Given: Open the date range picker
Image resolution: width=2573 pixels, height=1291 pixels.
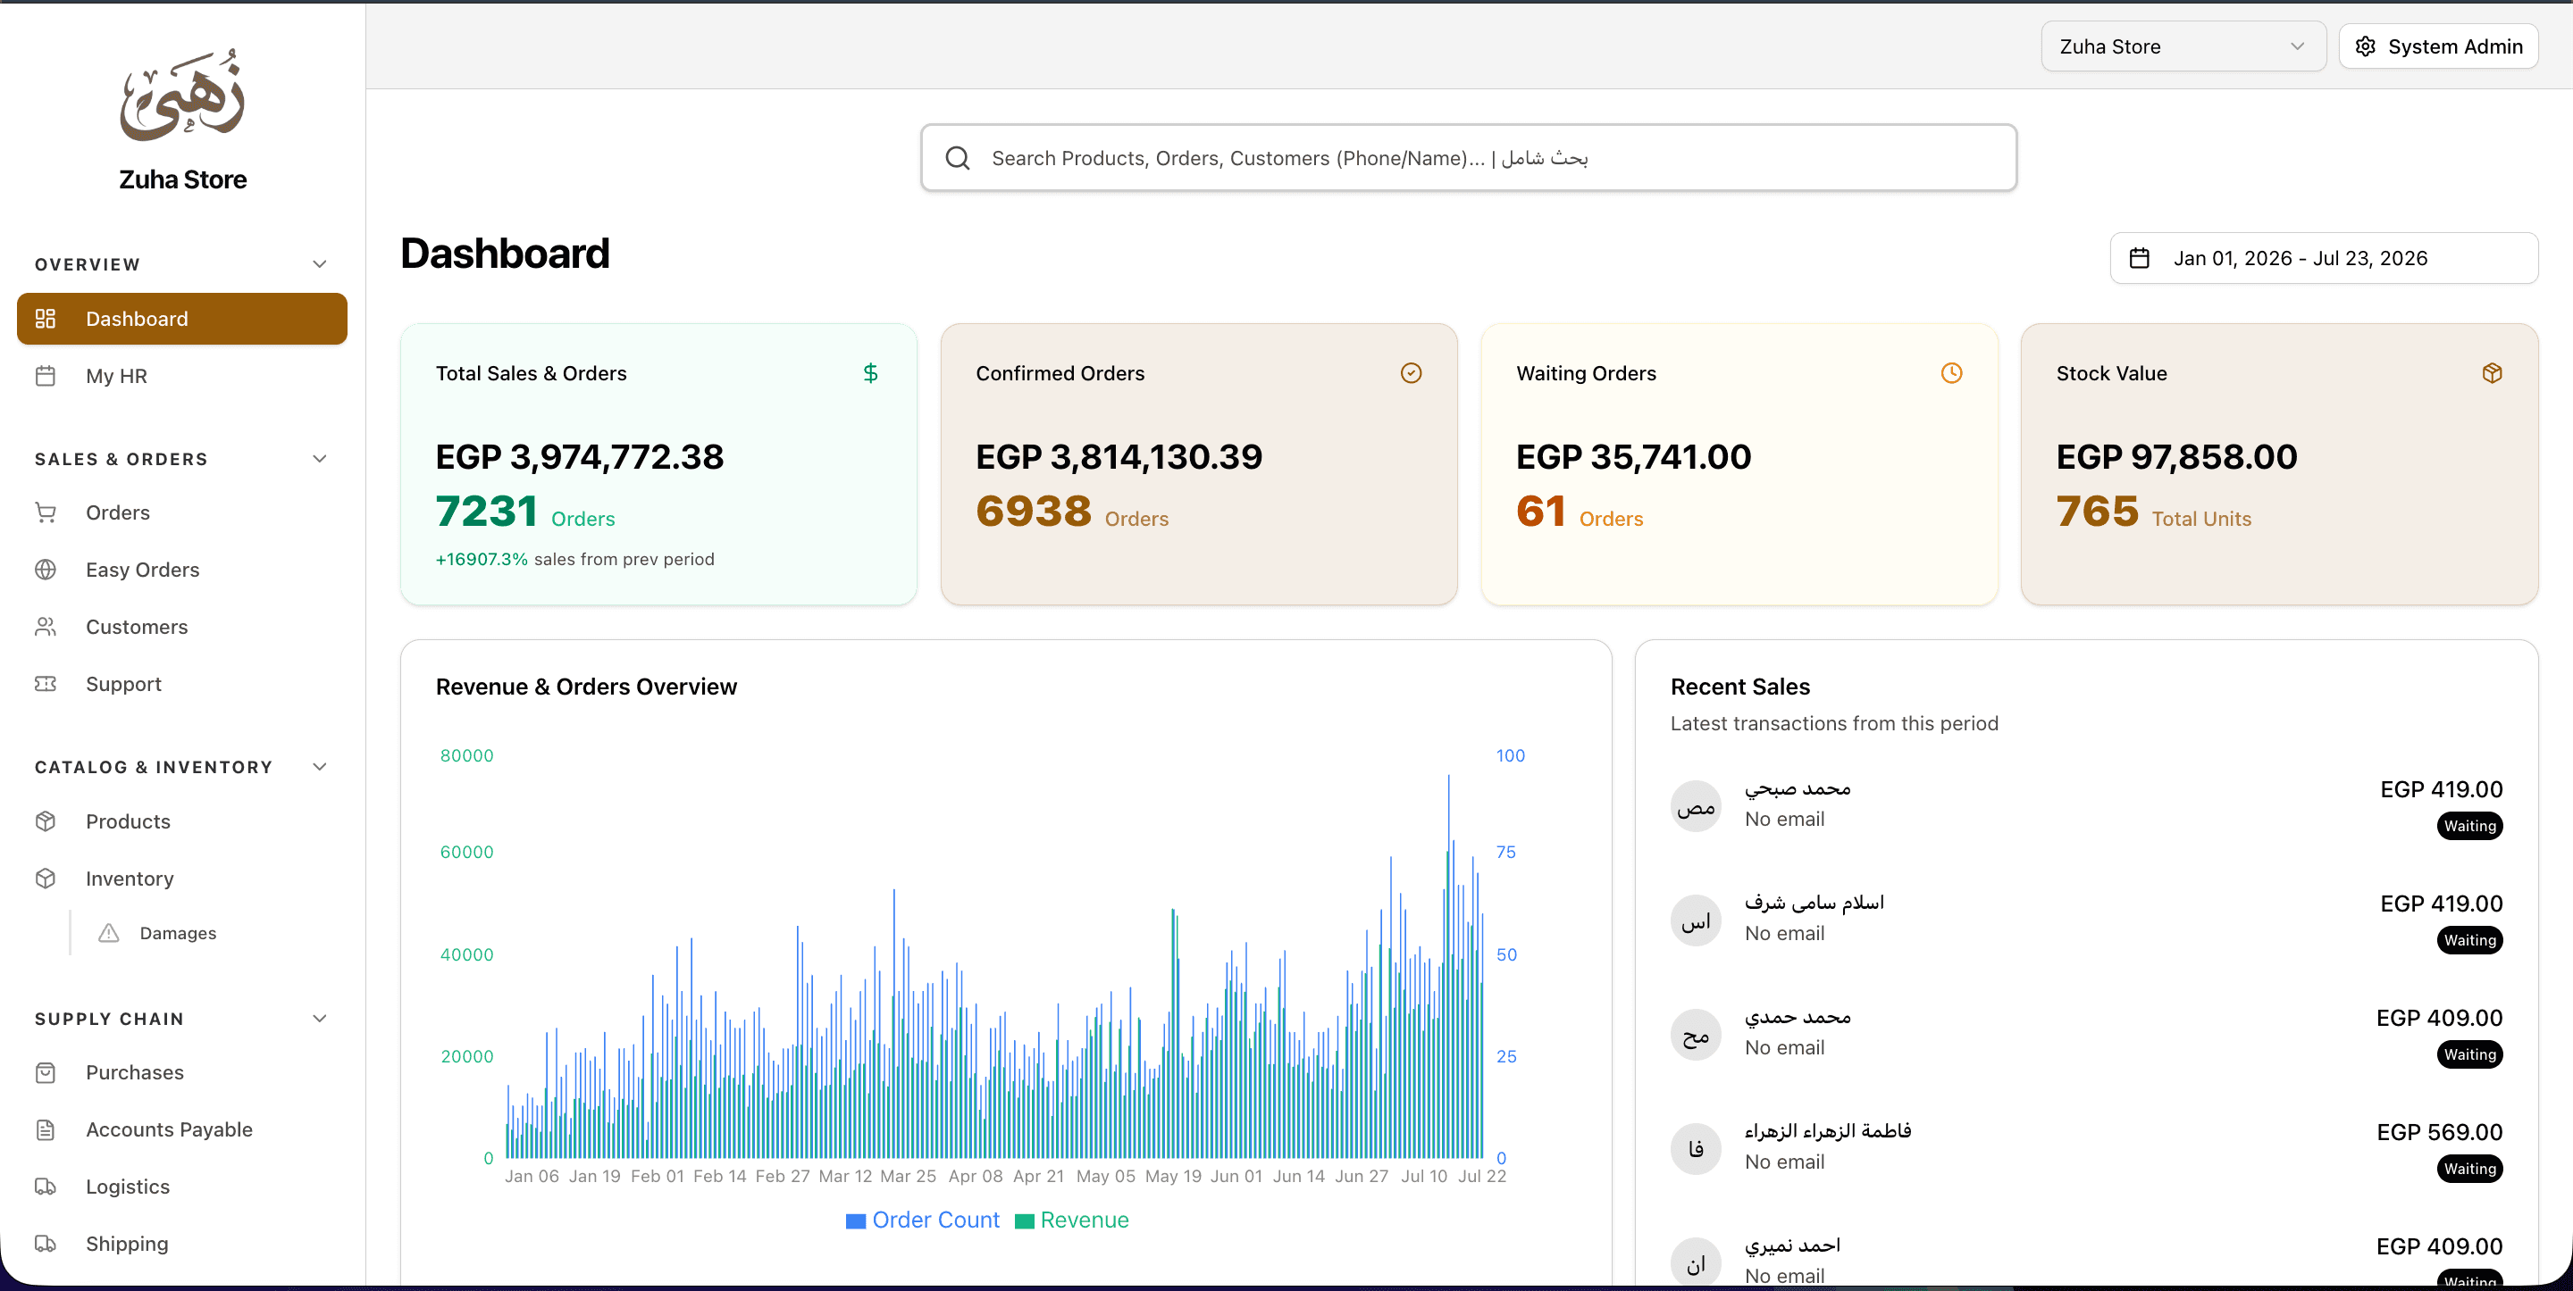Looking at the screenshot, I should point(2323,258).
